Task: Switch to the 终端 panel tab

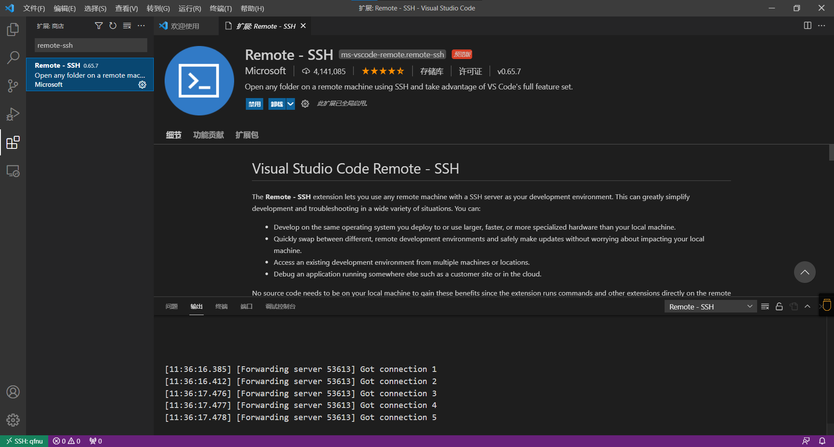Action: 222,306
